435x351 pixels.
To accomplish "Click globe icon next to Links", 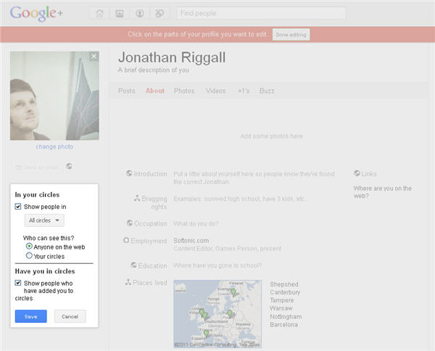I will (x=356, y=173).
